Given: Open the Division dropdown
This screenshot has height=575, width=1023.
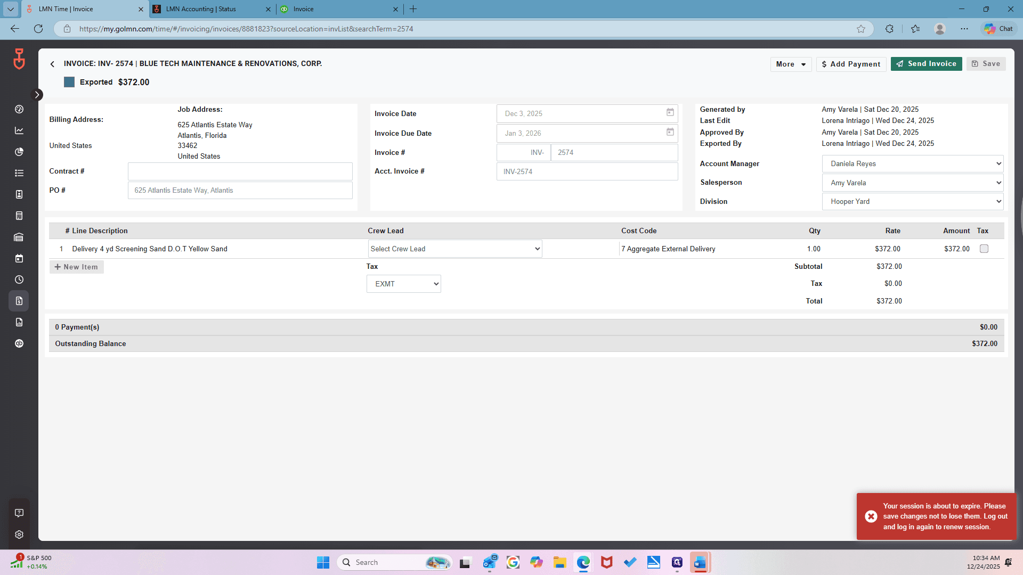Looking at the screenshot, I should (x=913, y=201).
